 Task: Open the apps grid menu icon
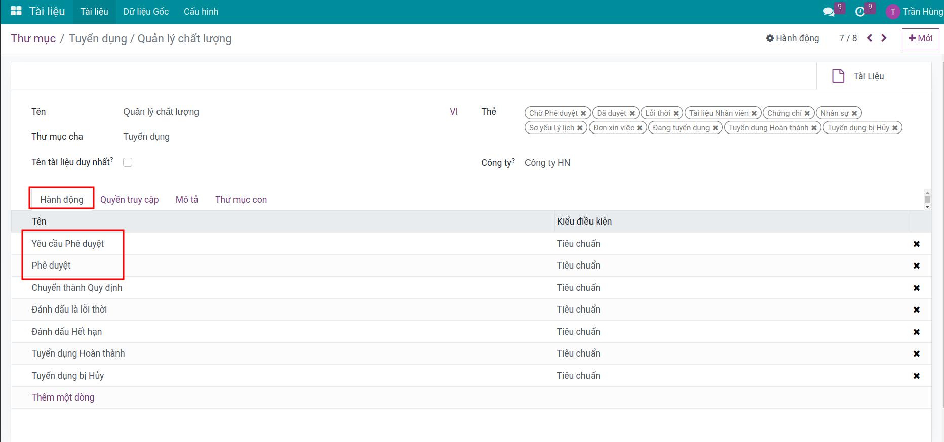point(16,11)
